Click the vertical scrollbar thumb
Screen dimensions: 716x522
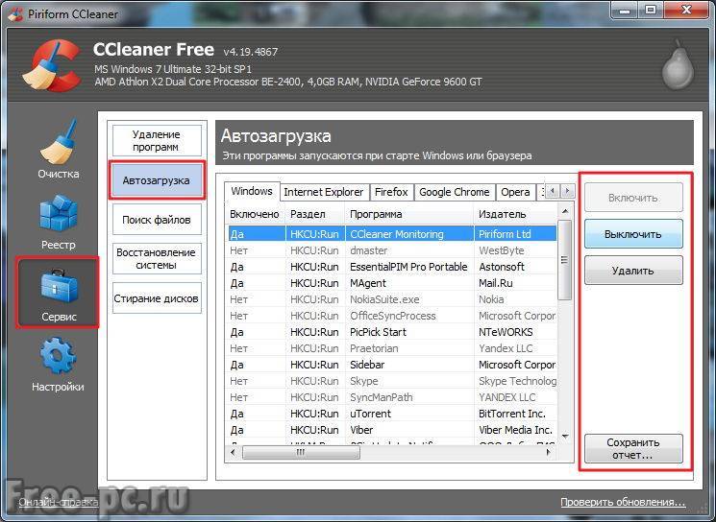click(x=565, y=260)
